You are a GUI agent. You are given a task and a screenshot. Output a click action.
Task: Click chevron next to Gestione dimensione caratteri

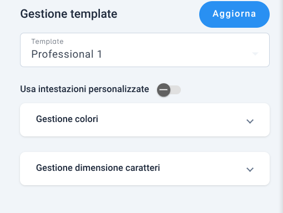point(250,169)
